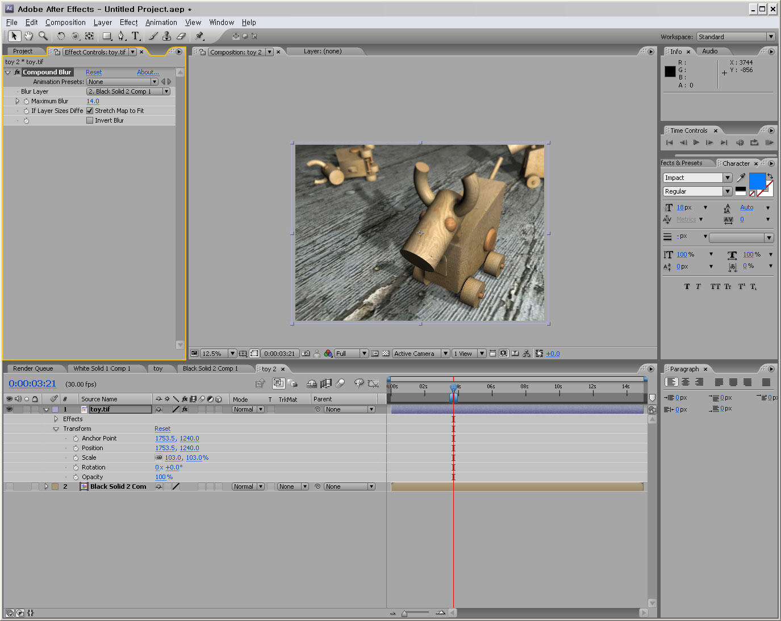
Task: Open the Impact font family dropdown
Action: [698, 178]
